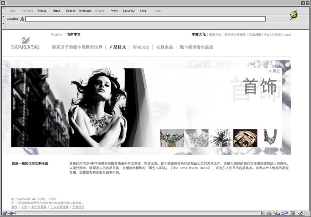The image size is (311, 217).
Task: Open 施华洛世奇水晶会 menu item
Action: pos(196,47)
